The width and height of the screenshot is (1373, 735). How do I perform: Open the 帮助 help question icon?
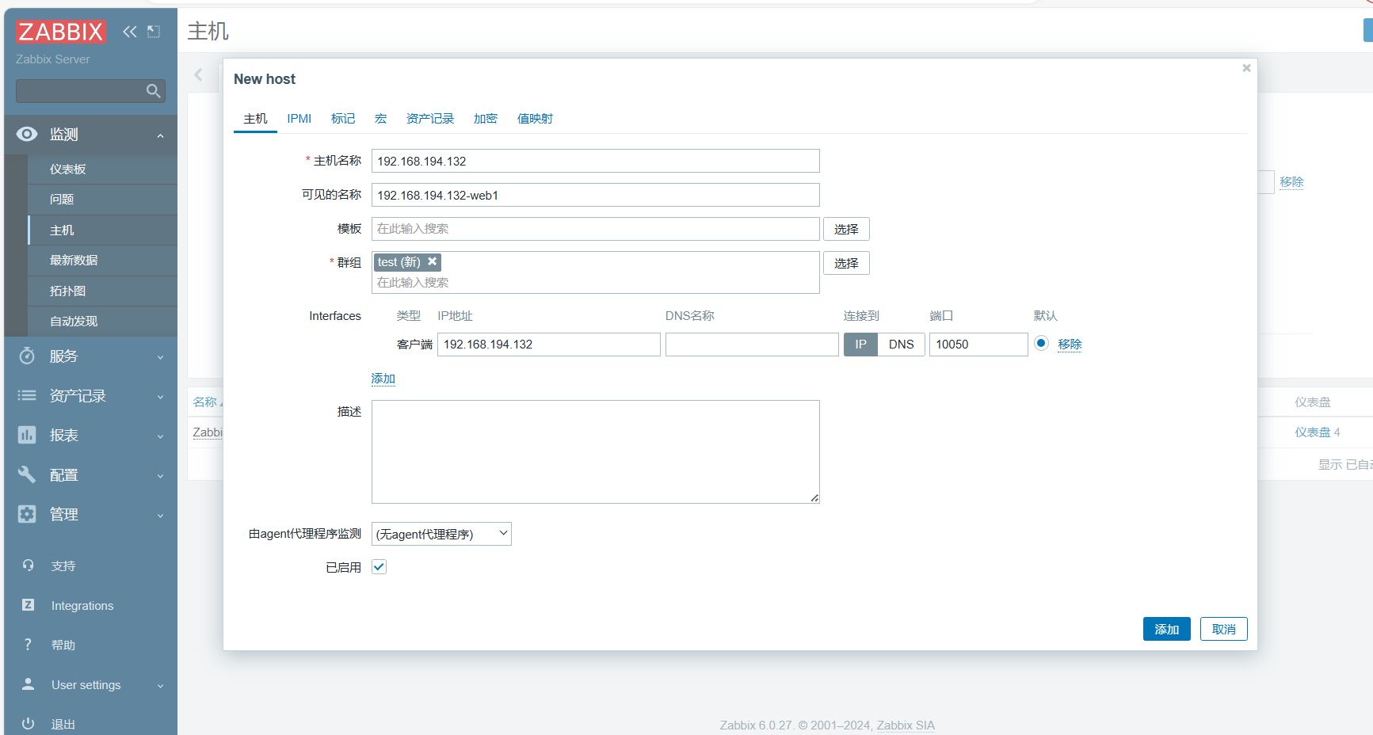tap(29, 645)
